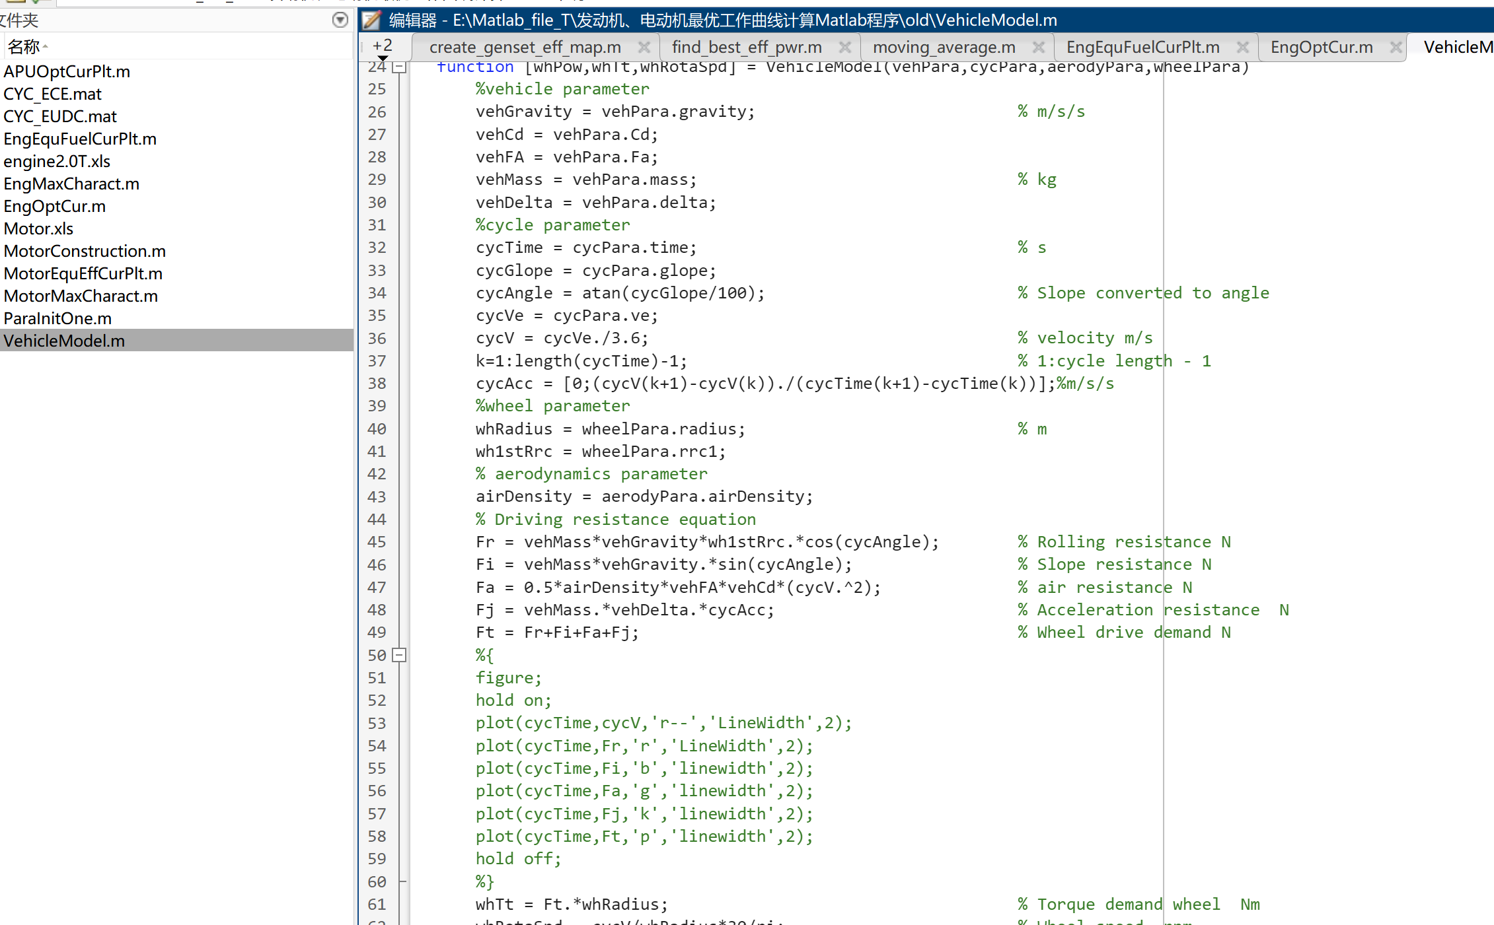This screenshot has height=925, width=1494.
Task: Close the create_genset_eff_map.m tab
Action: coord(644,47)
